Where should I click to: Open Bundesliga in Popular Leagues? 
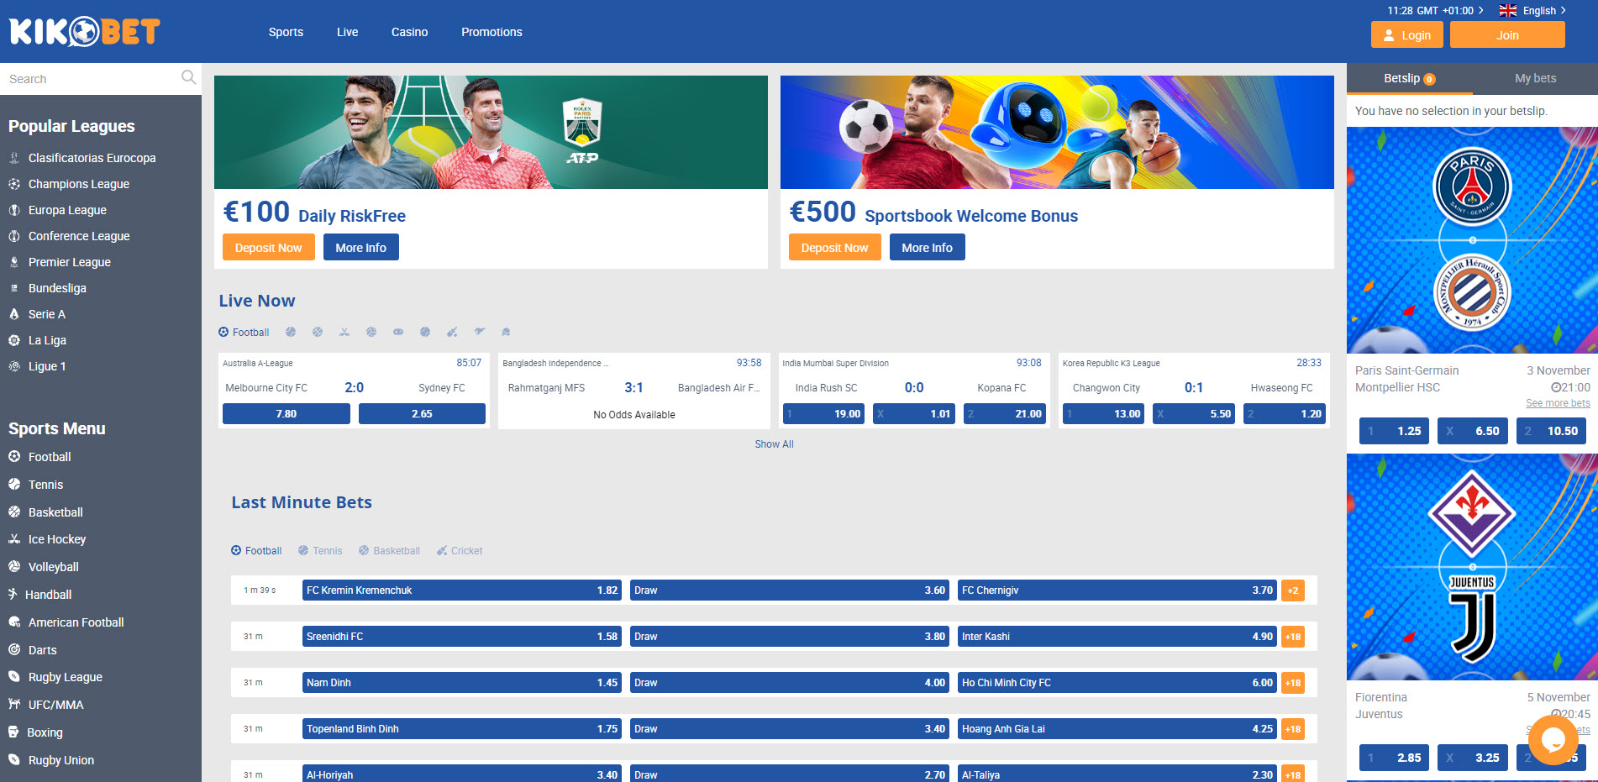(x=57, y=288)
